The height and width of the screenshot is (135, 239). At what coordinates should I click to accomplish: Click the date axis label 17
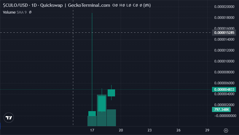pos(92,130)
